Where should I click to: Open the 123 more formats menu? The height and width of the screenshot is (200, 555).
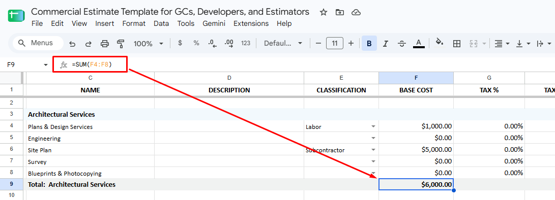click(x=246, y=43)
